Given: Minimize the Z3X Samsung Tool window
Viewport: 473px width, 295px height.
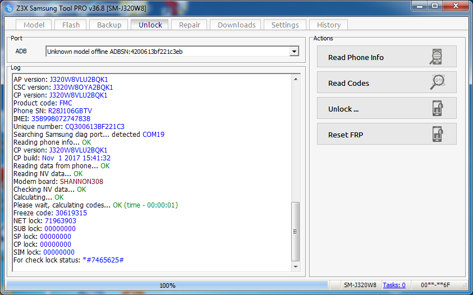Looking at the screenshot, I should pos(420,6).
